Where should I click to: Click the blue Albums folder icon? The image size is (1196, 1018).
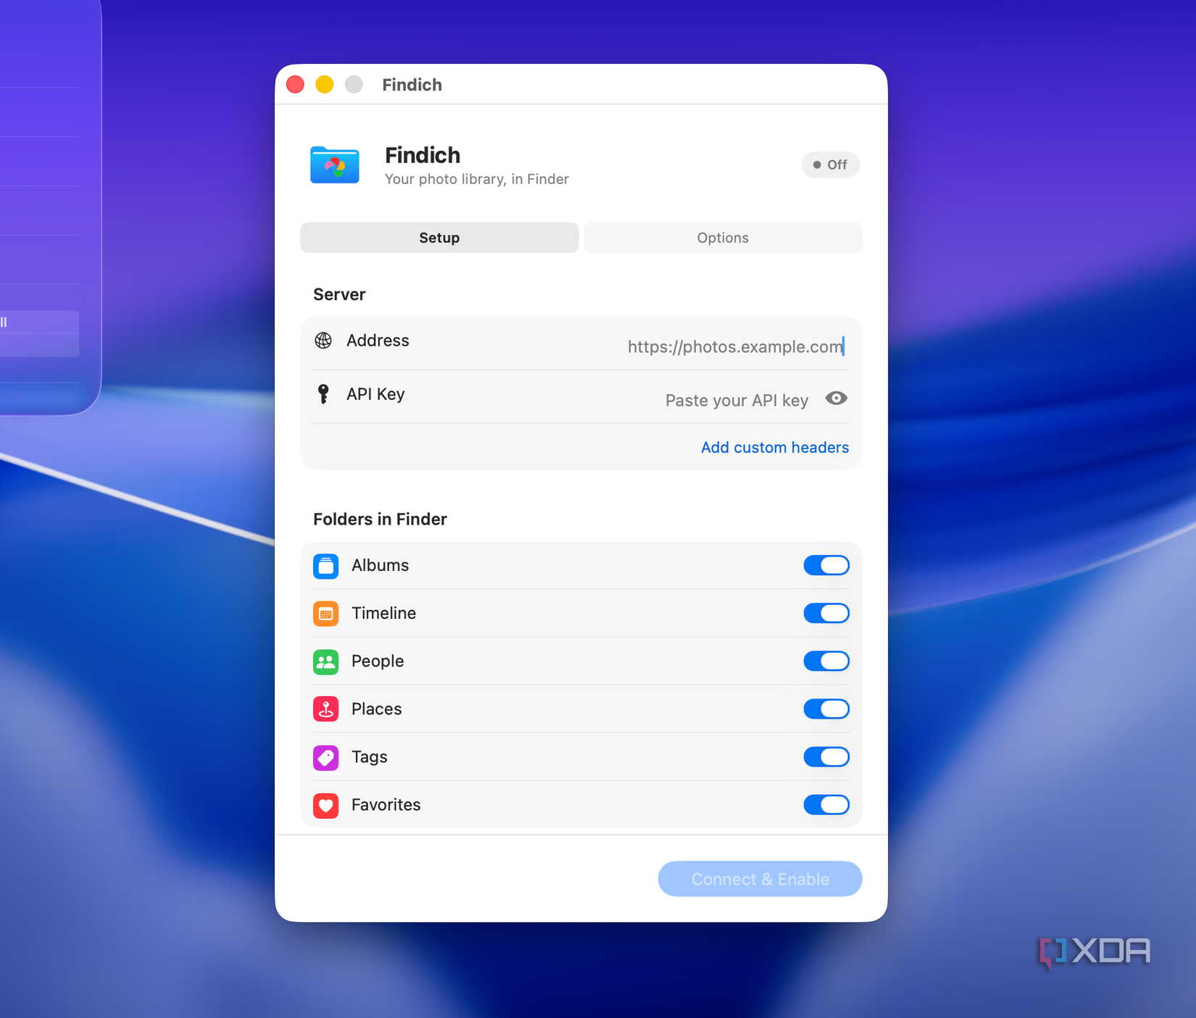click(325, 566)
